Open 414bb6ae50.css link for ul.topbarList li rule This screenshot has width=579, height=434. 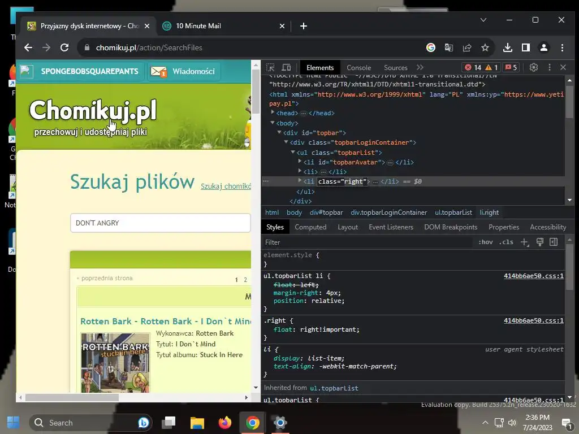534,276
